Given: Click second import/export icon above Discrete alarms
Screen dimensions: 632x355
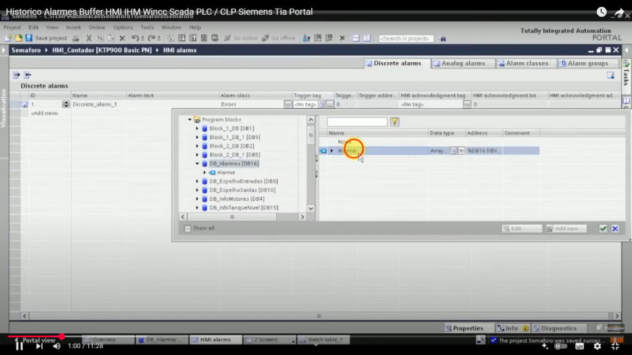Looking at the screenshot, I should coord(27,75).
